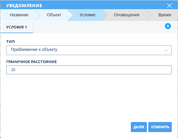Viewport: 178px width, 138px height.
Task: Open the Время step
Action: [x=164, y=15]
